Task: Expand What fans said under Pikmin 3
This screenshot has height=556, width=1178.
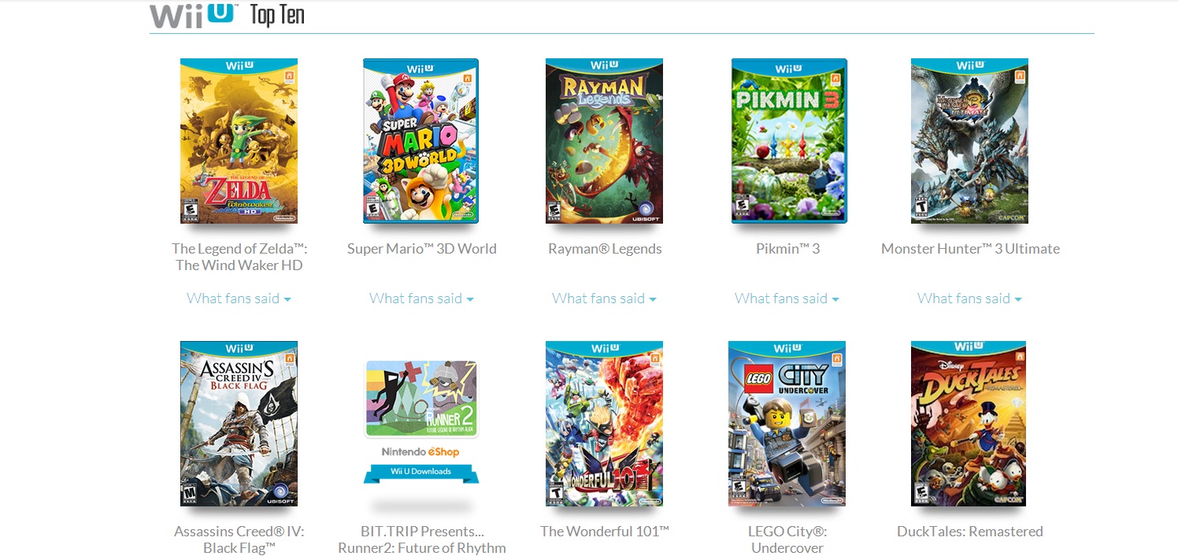Action: [787, 298]
